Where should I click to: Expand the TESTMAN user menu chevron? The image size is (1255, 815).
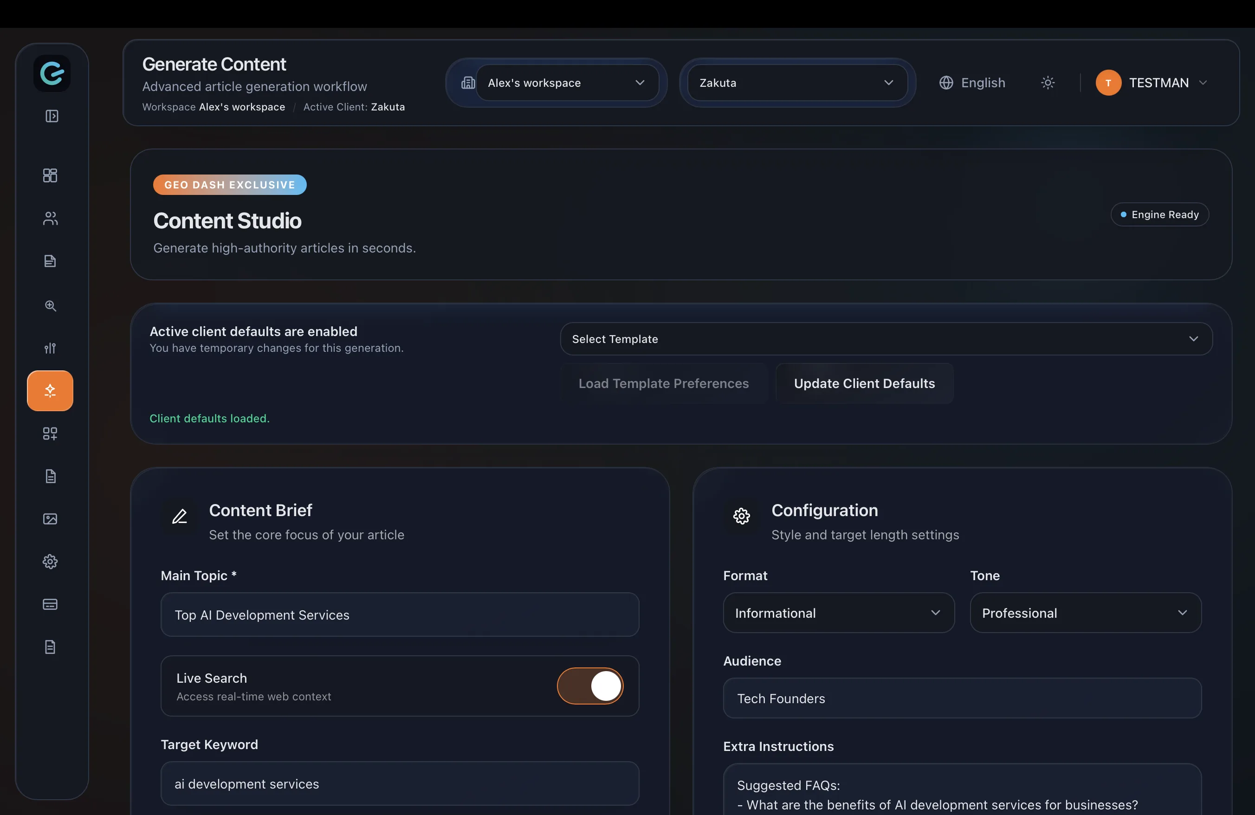point(1203,83)
